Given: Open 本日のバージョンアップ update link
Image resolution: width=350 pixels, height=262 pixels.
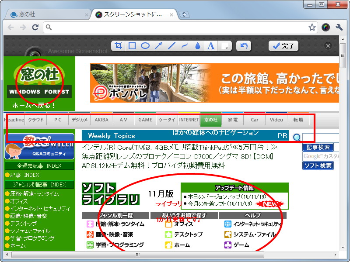Looking at the screenshot, I should pos(227,197).
